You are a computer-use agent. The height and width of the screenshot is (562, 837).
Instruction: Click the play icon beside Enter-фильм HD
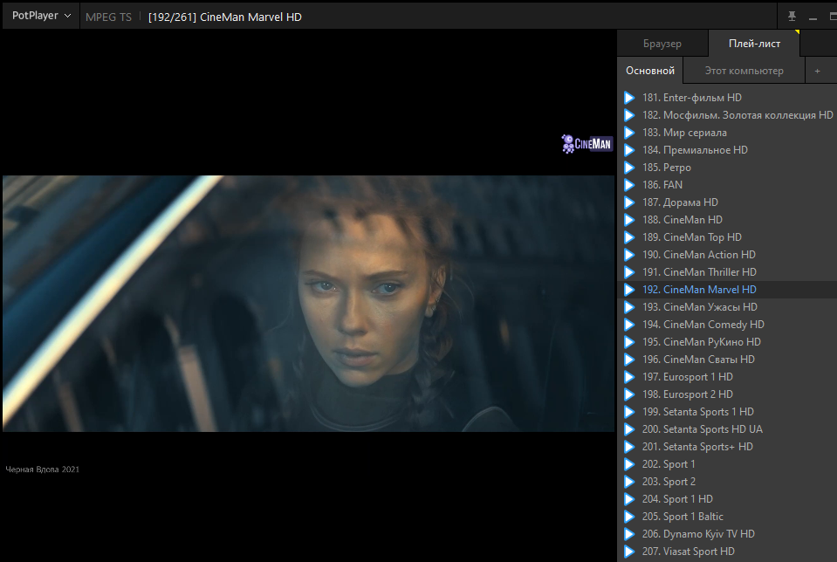tap(629, 98)
